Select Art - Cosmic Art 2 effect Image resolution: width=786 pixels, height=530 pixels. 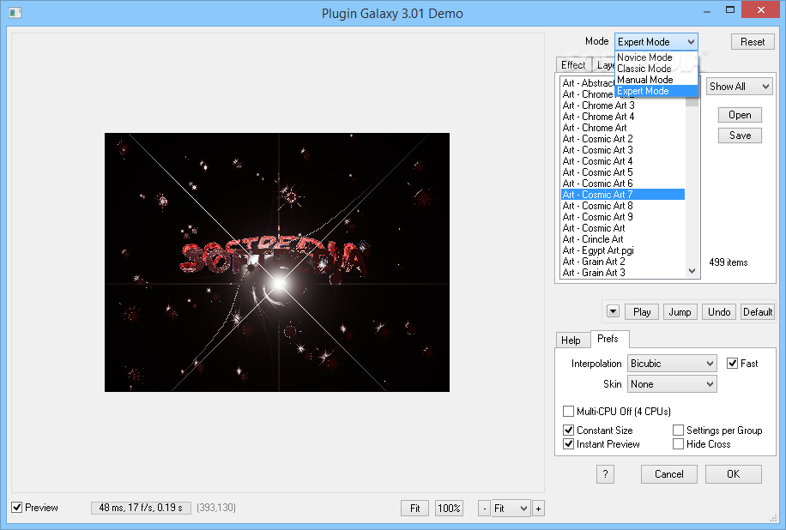click(x=623, y=139)
